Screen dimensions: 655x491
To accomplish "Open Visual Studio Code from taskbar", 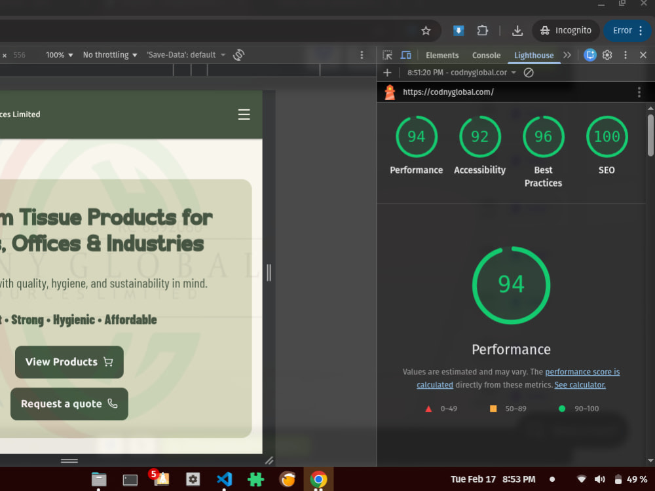I will [x=224, y=479].
